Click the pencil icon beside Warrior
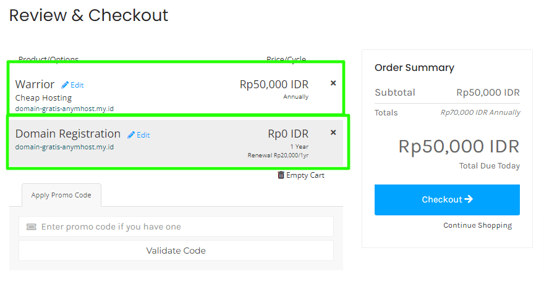This screenshot has width=544, height=282. click(x=65, y=85)
